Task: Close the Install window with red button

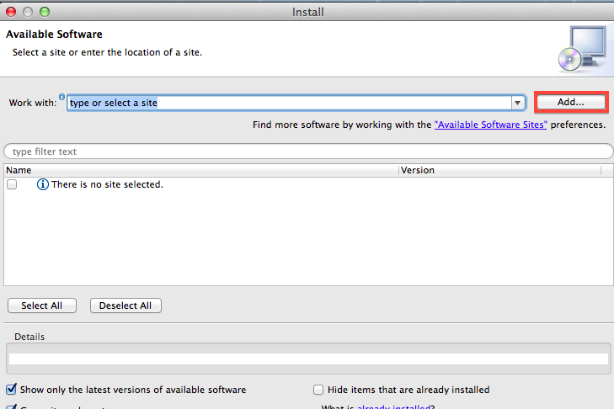Action: pyautogui.click(x=11, y=12)
